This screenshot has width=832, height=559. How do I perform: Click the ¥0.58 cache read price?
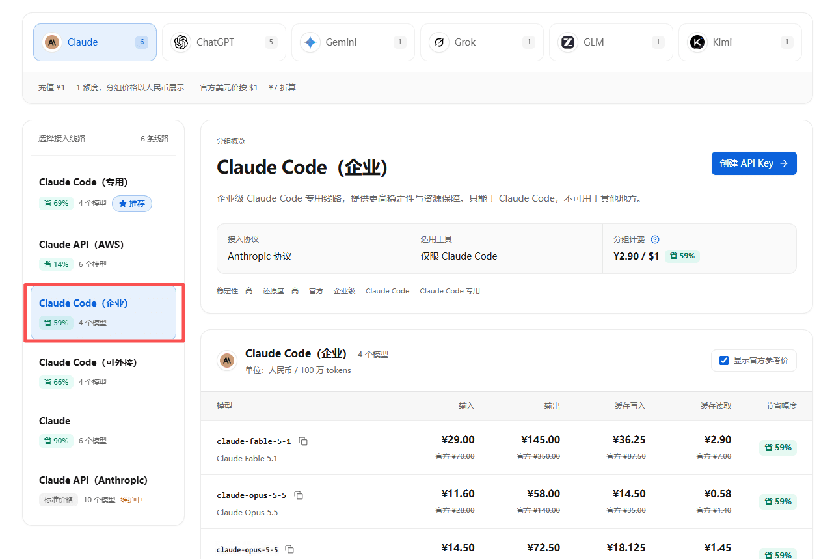718,495
